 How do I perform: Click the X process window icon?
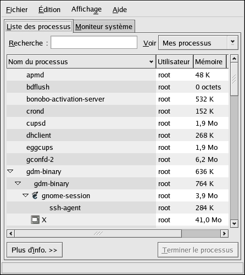(35, 220)
